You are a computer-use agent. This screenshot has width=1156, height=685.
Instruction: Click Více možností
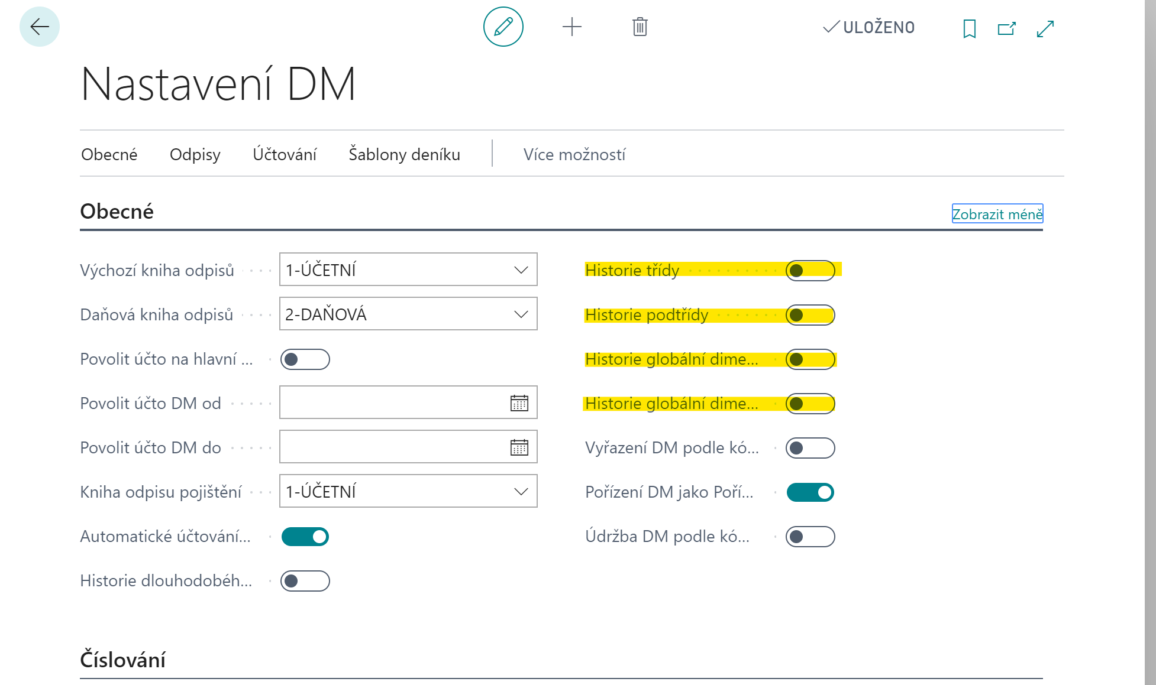[574, 154]
